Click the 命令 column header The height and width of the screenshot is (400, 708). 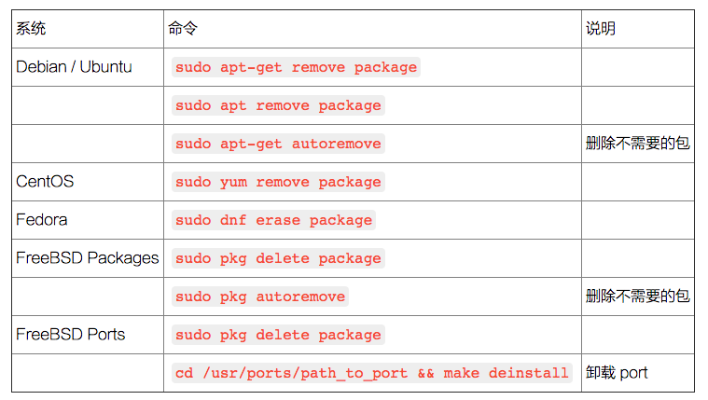183,29
